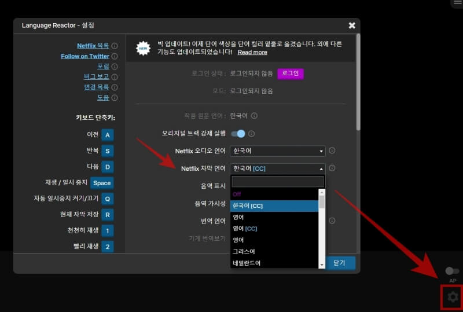Image resolution: width=463 pixels, height=312 pixels.
Task: Open the 변경 목록 link
Action: point(96,87)
